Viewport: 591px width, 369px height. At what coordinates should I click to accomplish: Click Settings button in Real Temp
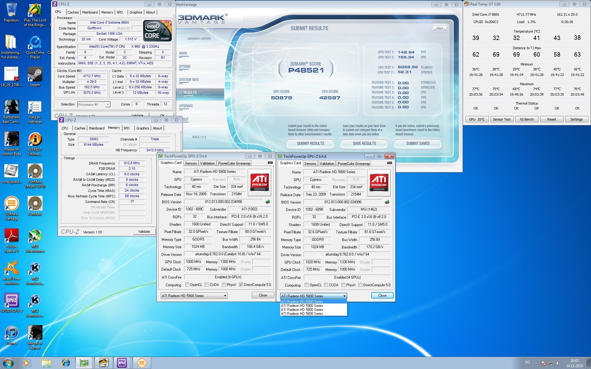coord(577,119)
